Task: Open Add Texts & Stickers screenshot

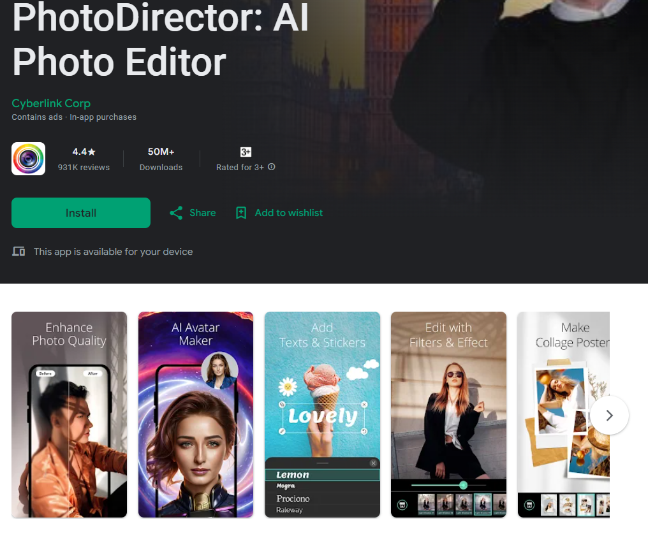Action: click(x=322, y=415)
